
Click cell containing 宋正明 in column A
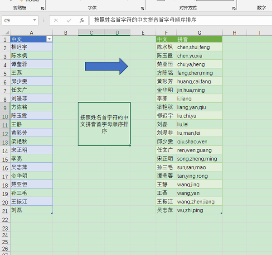(x=31, y=150)
